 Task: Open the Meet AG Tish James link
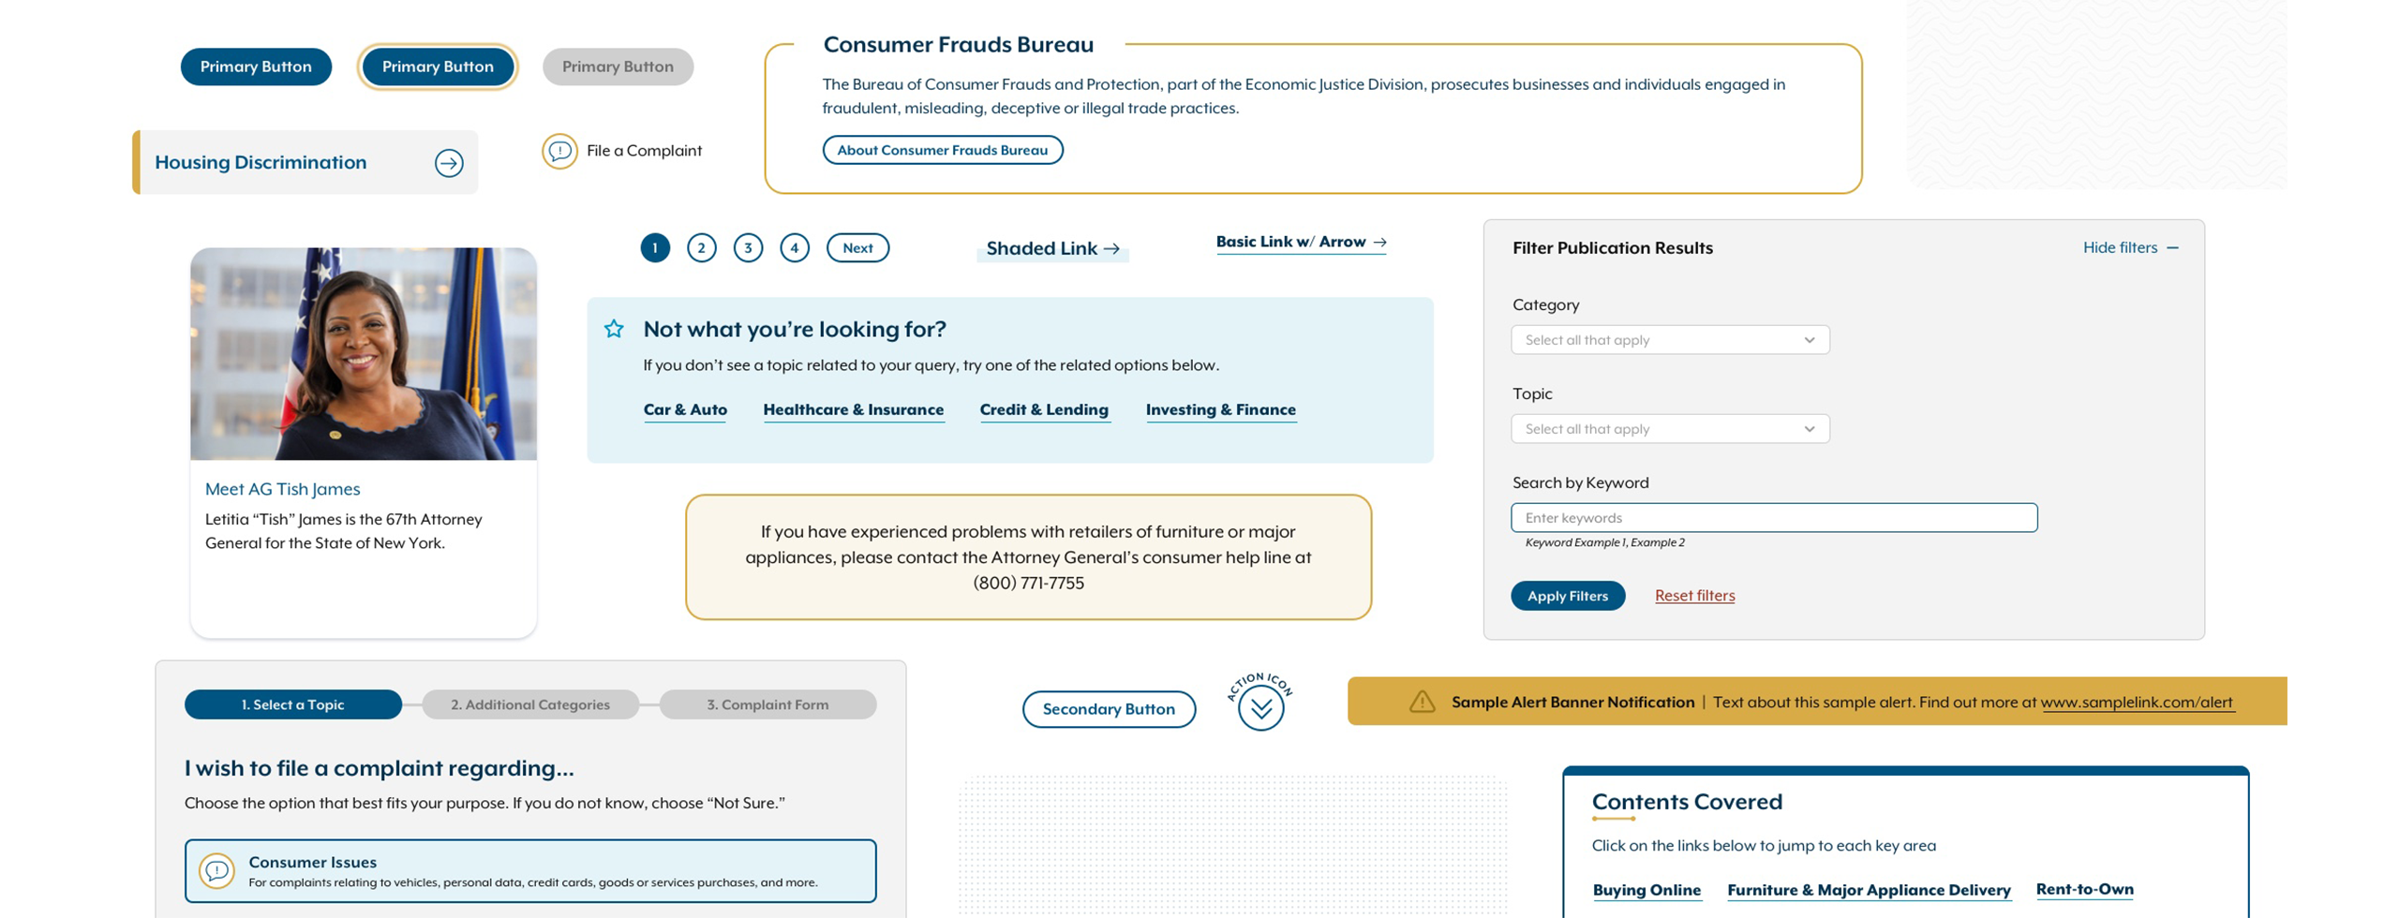click(x=281, y=488)
